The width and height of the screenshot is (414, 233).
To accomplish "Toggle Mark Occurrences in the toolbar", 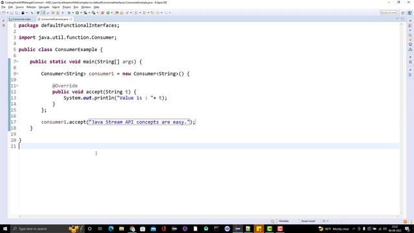I will click(43, 13).
